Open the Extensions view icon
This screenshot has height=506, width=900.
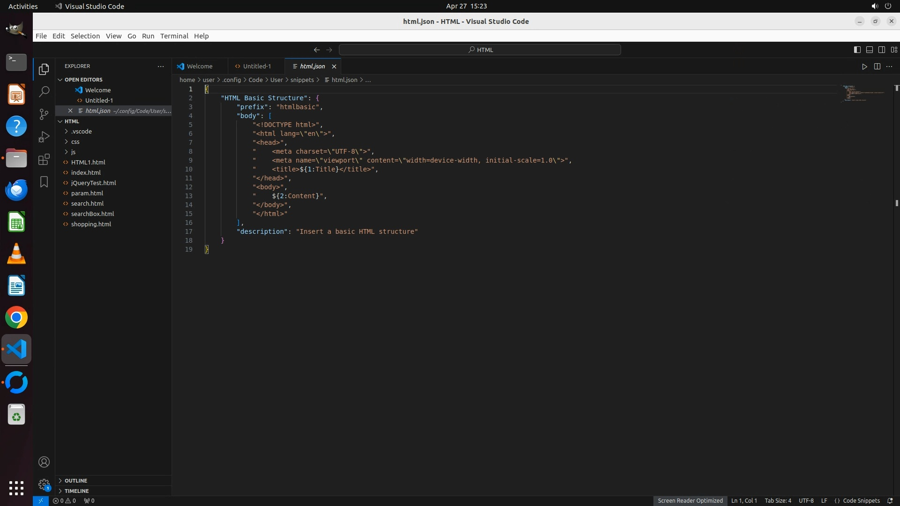point(44,159)
